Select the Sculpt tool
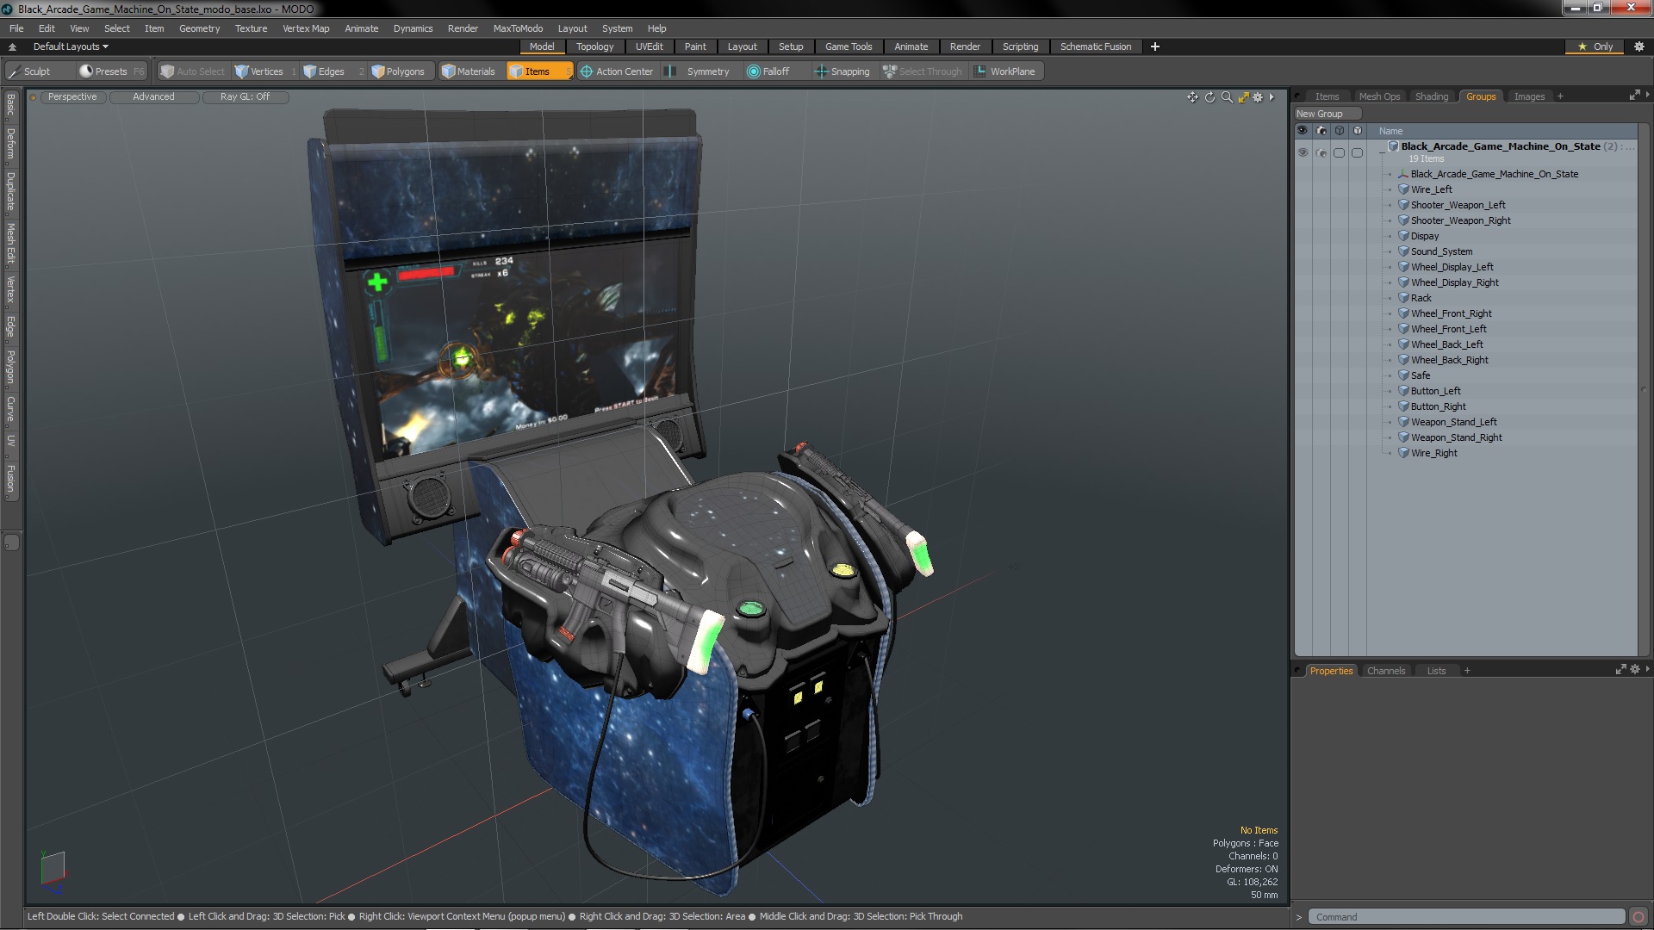 (30, 71)
